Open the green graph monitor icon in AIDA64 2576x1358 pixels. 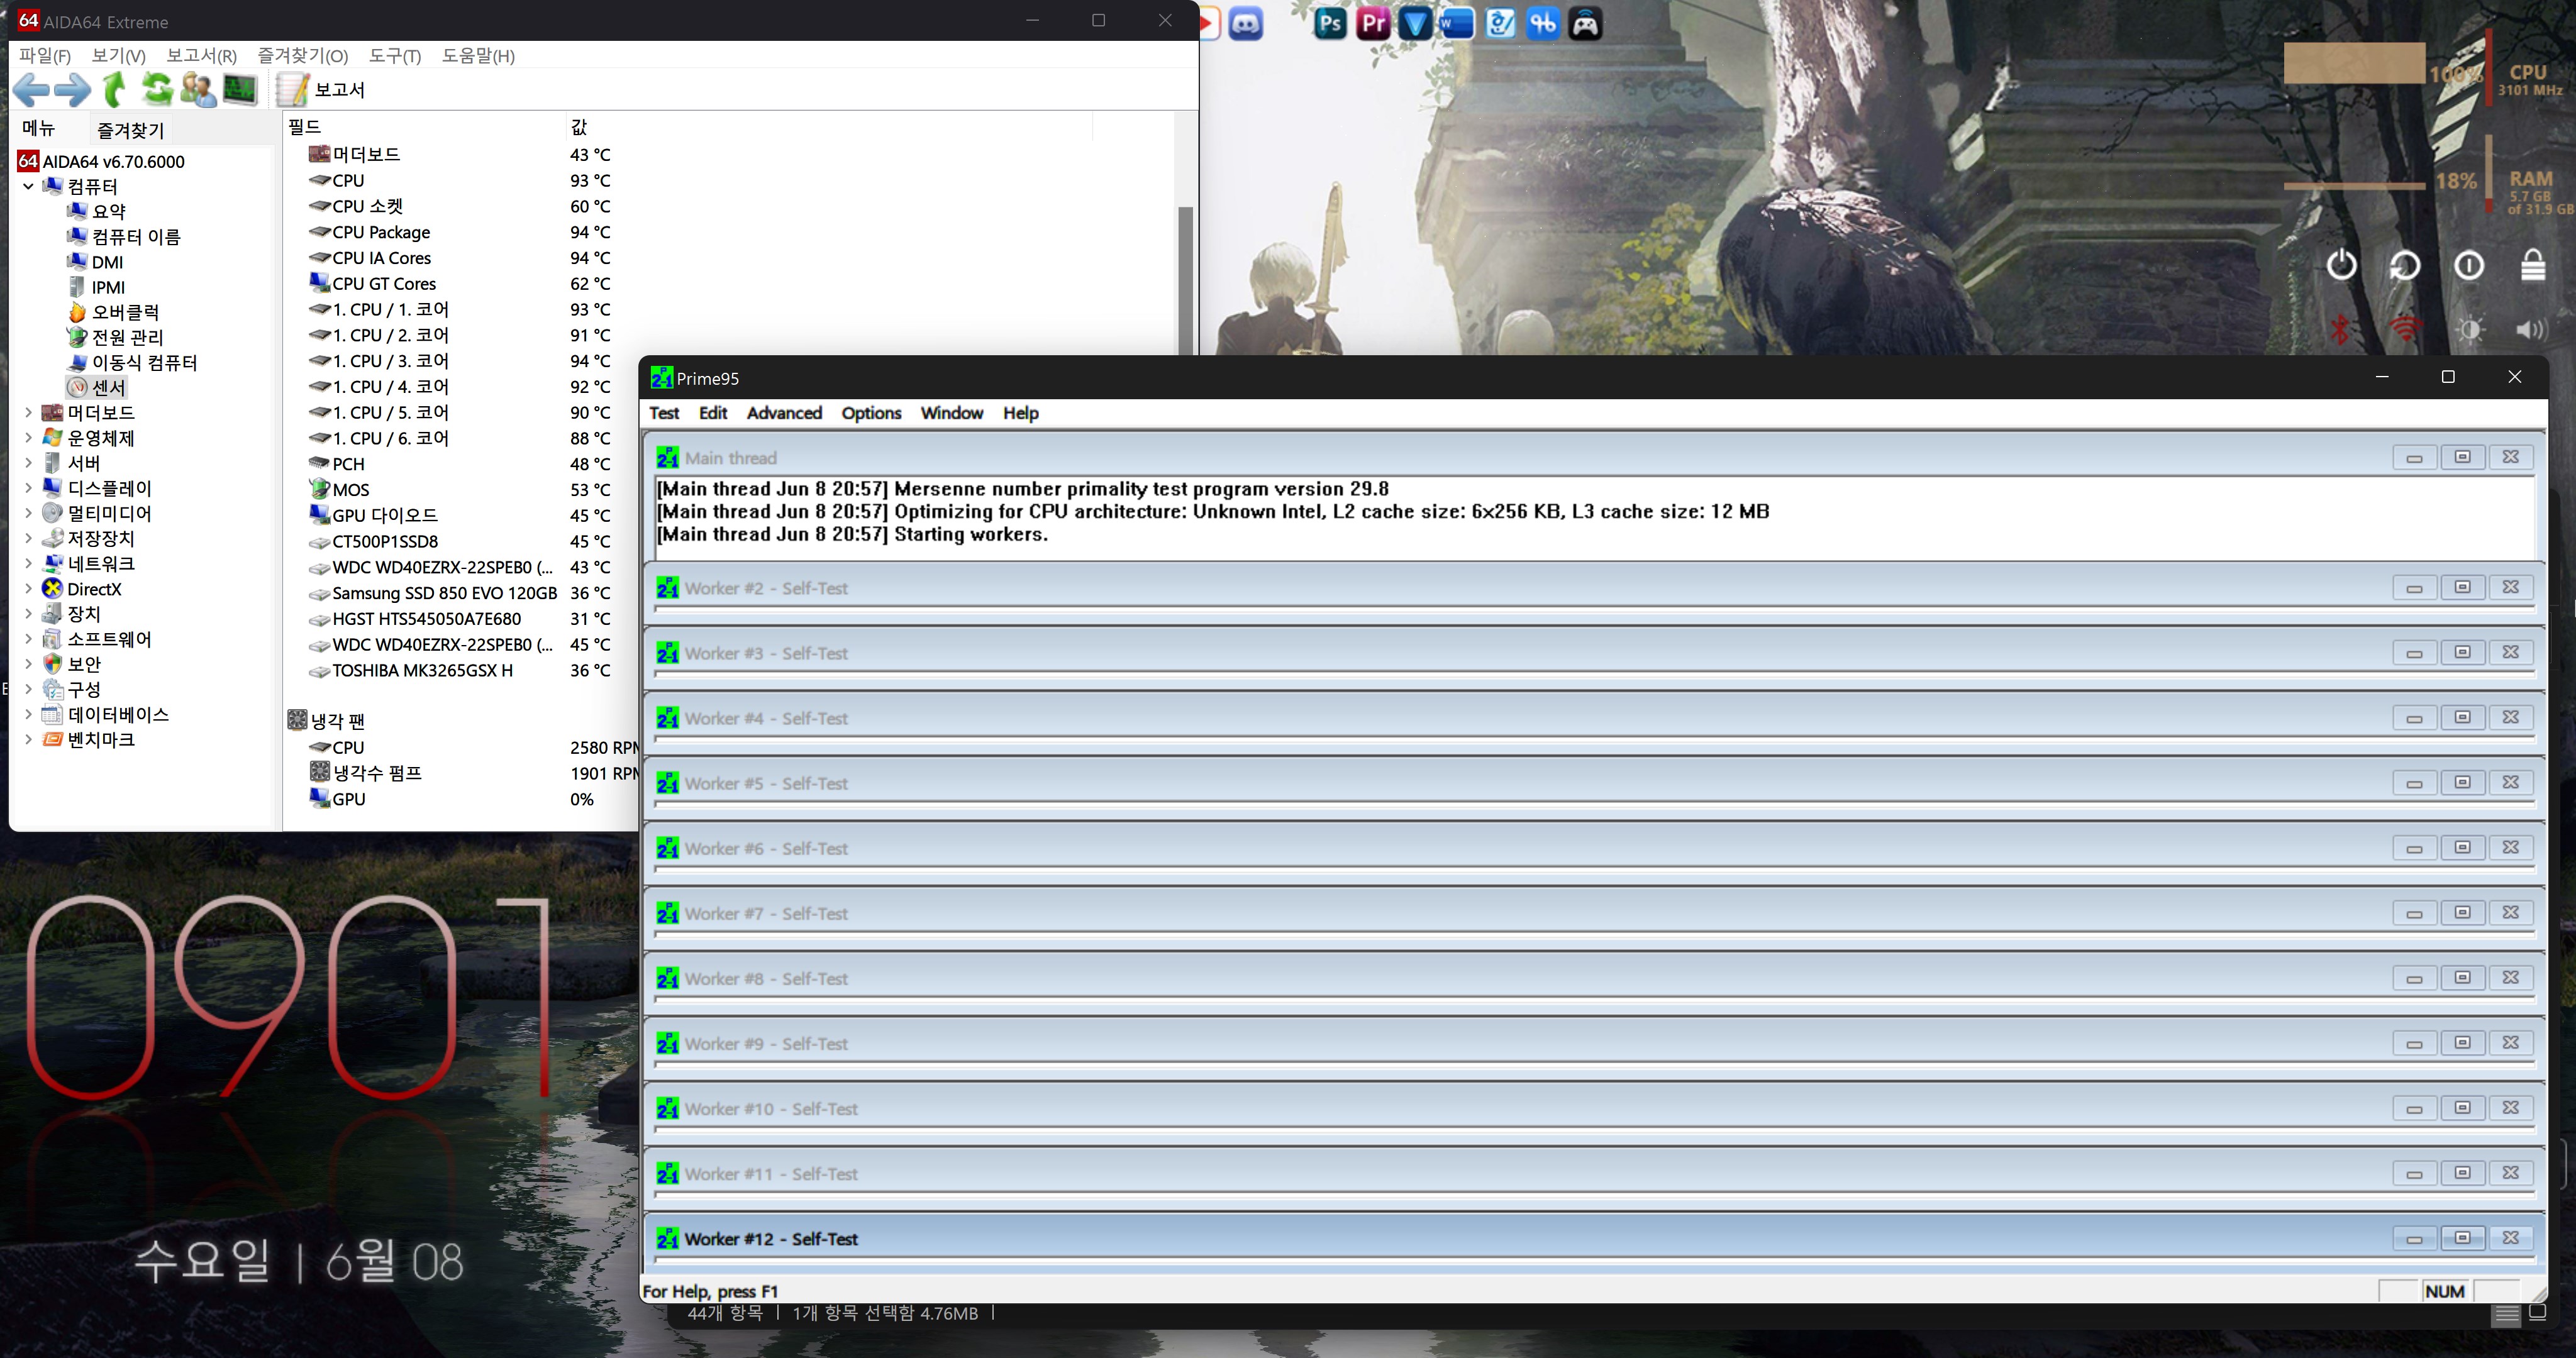tap(239, 90)
